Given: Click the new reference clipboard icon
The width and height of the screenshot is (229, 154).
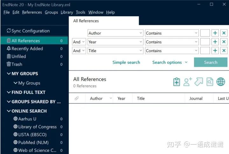Looking at the screenshot, I should (177, 82).
